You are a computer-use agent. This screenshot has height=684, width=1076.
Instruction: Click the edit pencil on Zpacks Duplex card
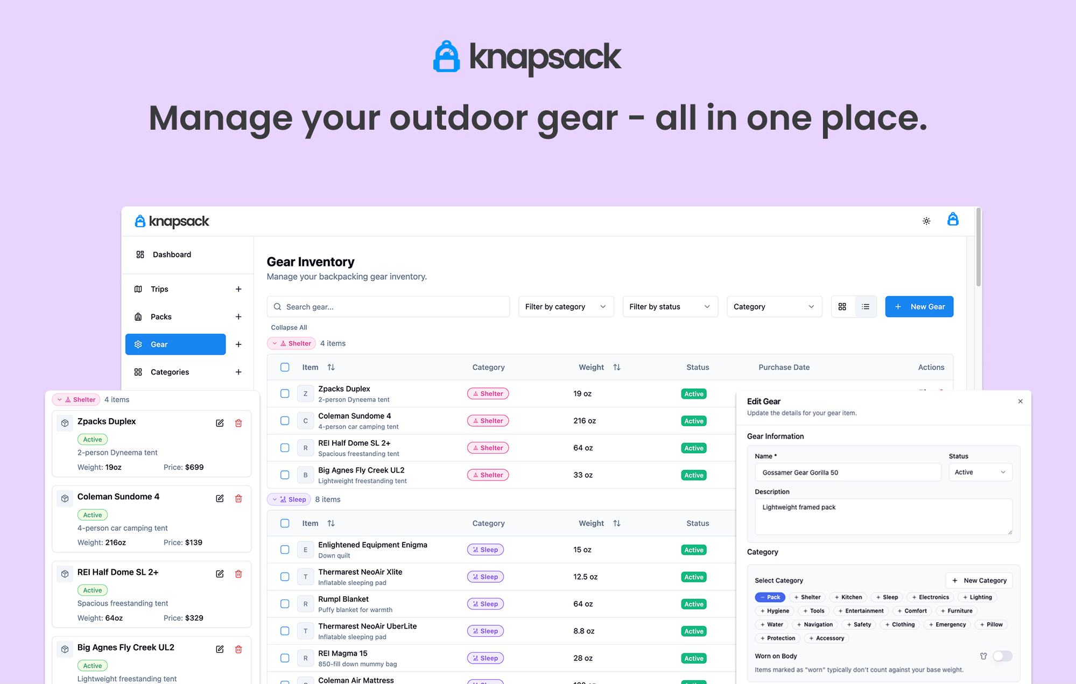pos(220,423)
